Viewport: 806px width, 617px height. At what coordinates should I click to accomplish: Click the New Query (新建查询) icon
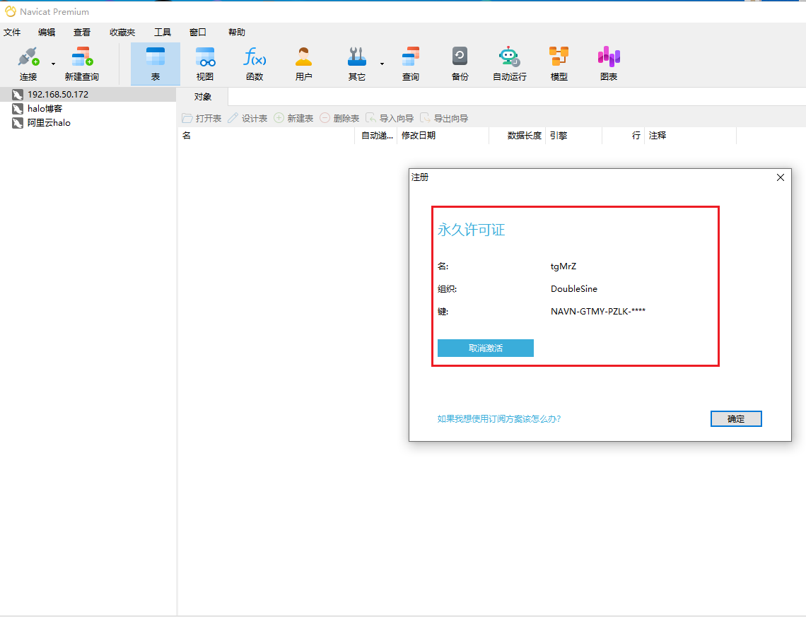click(82, 64)
